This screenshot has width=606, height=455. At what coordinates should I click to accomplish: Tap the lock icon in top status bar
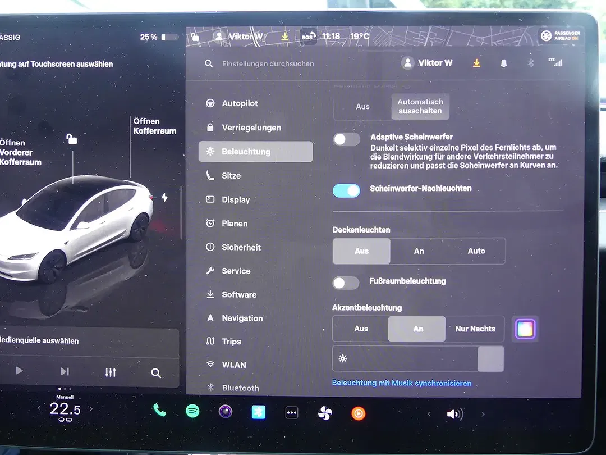tap(195, 37)
